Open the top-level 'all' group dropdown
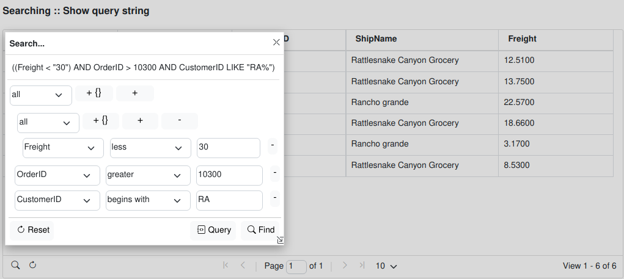624x279 pixels. coord(41,95)
